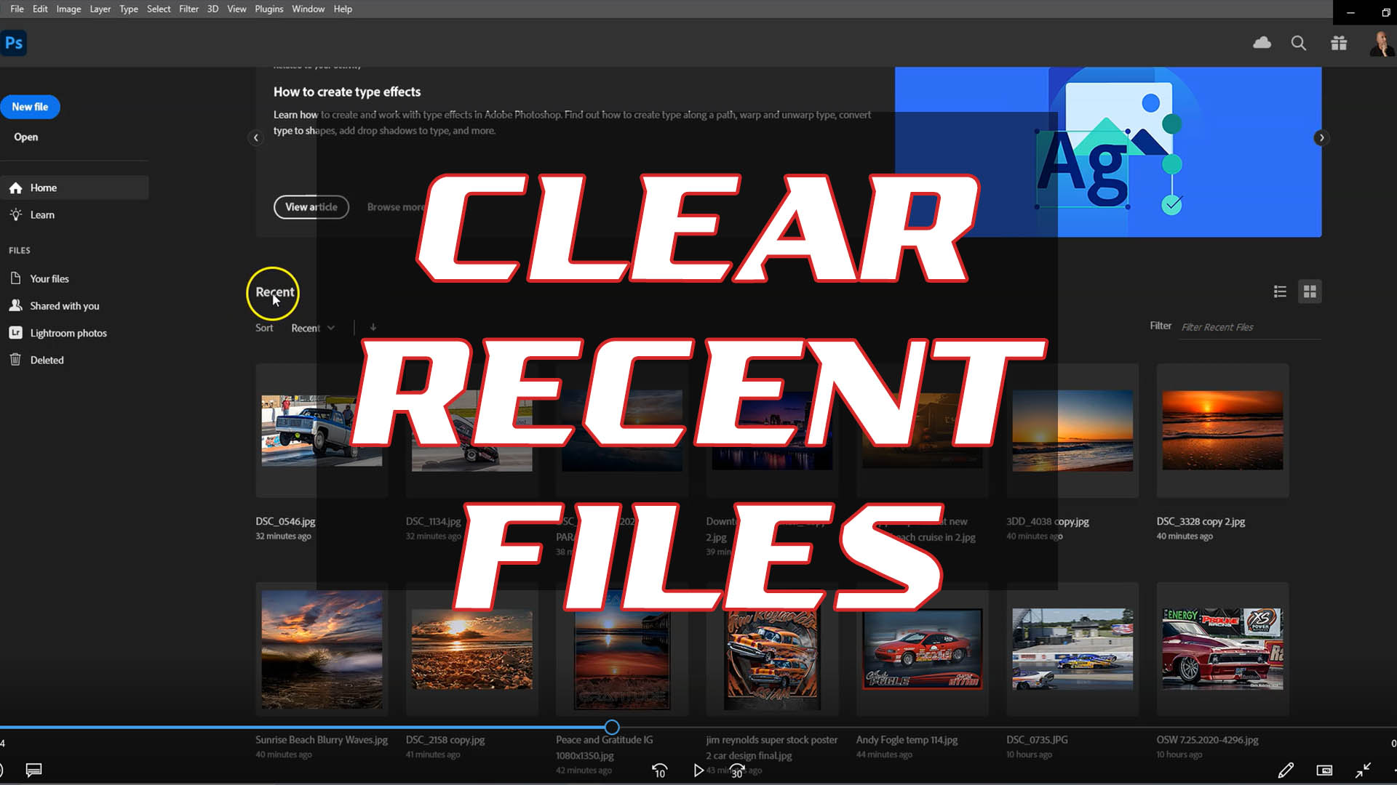The image size is (1397, 785).
Task: Toggle visibility of Deleted files section
Action: [x=46, y=358]
